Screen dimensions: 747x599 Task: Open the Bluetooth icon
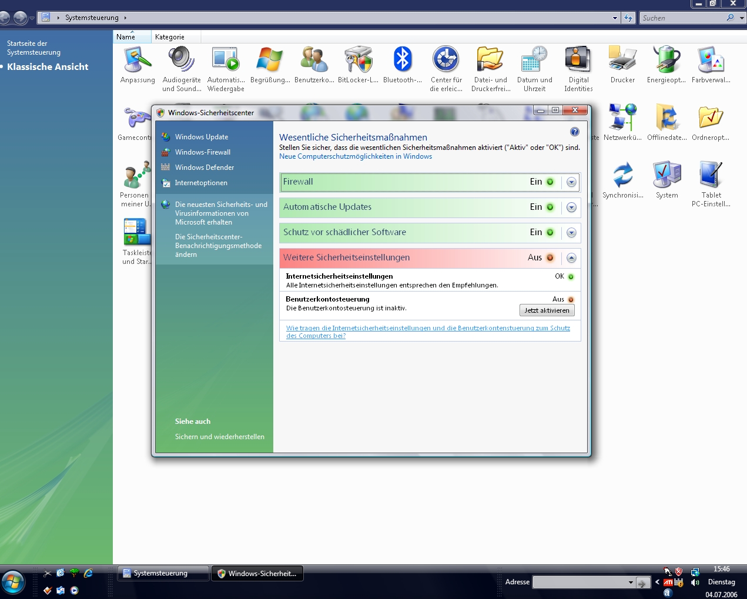click(402, 66)
